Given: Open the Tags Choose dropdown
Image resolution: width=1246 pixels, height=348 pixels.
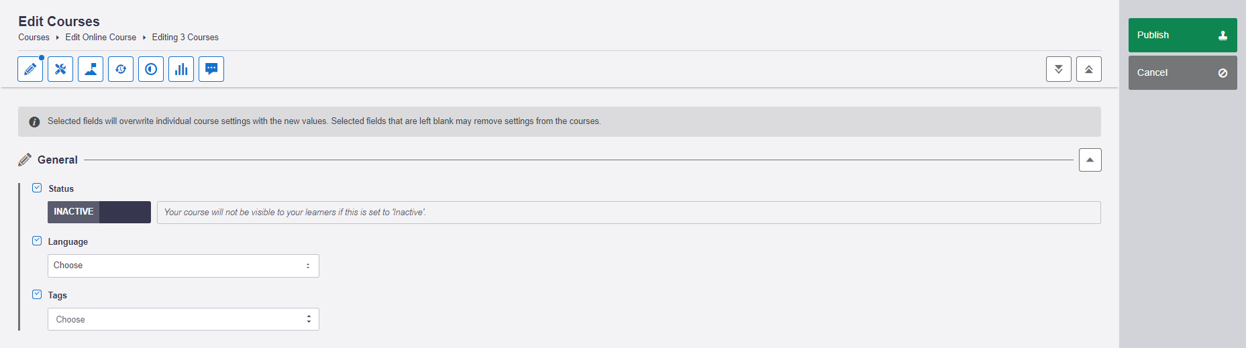Looking at the screenshot, I should click(183, 319).
